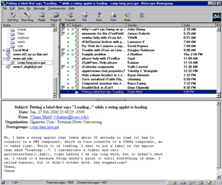Toggle unread diamond for 'please help with JToolBar'
Image resolution: width=222 pixels, height=185 pixels.
68,58
